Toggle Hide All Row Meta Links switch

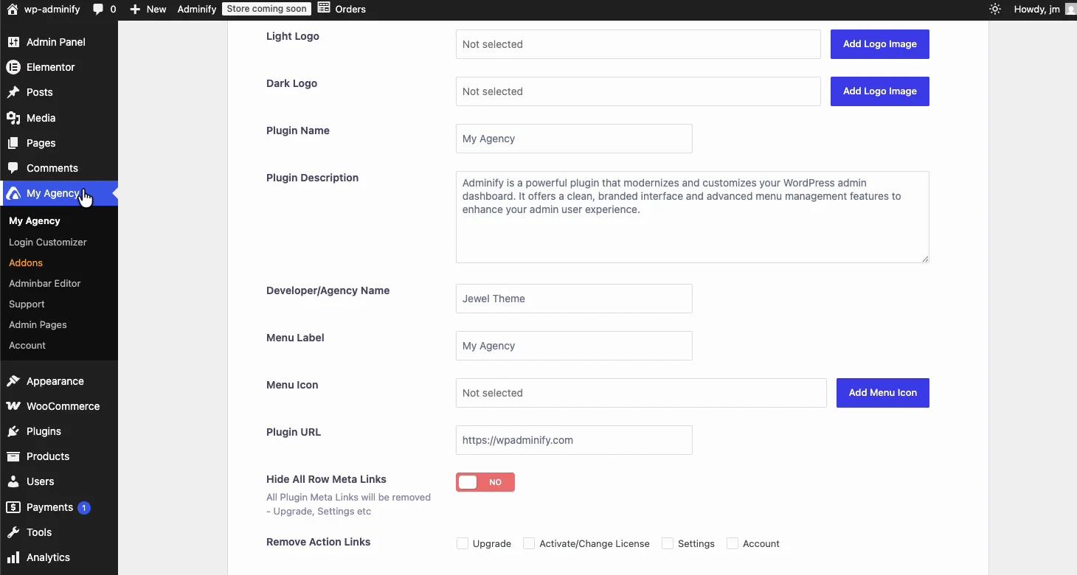click(485, 482)
